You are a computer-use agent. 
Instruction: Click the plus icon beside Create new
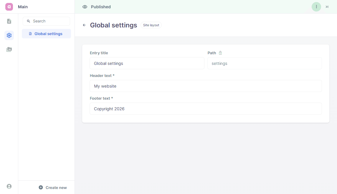point(41,188)
